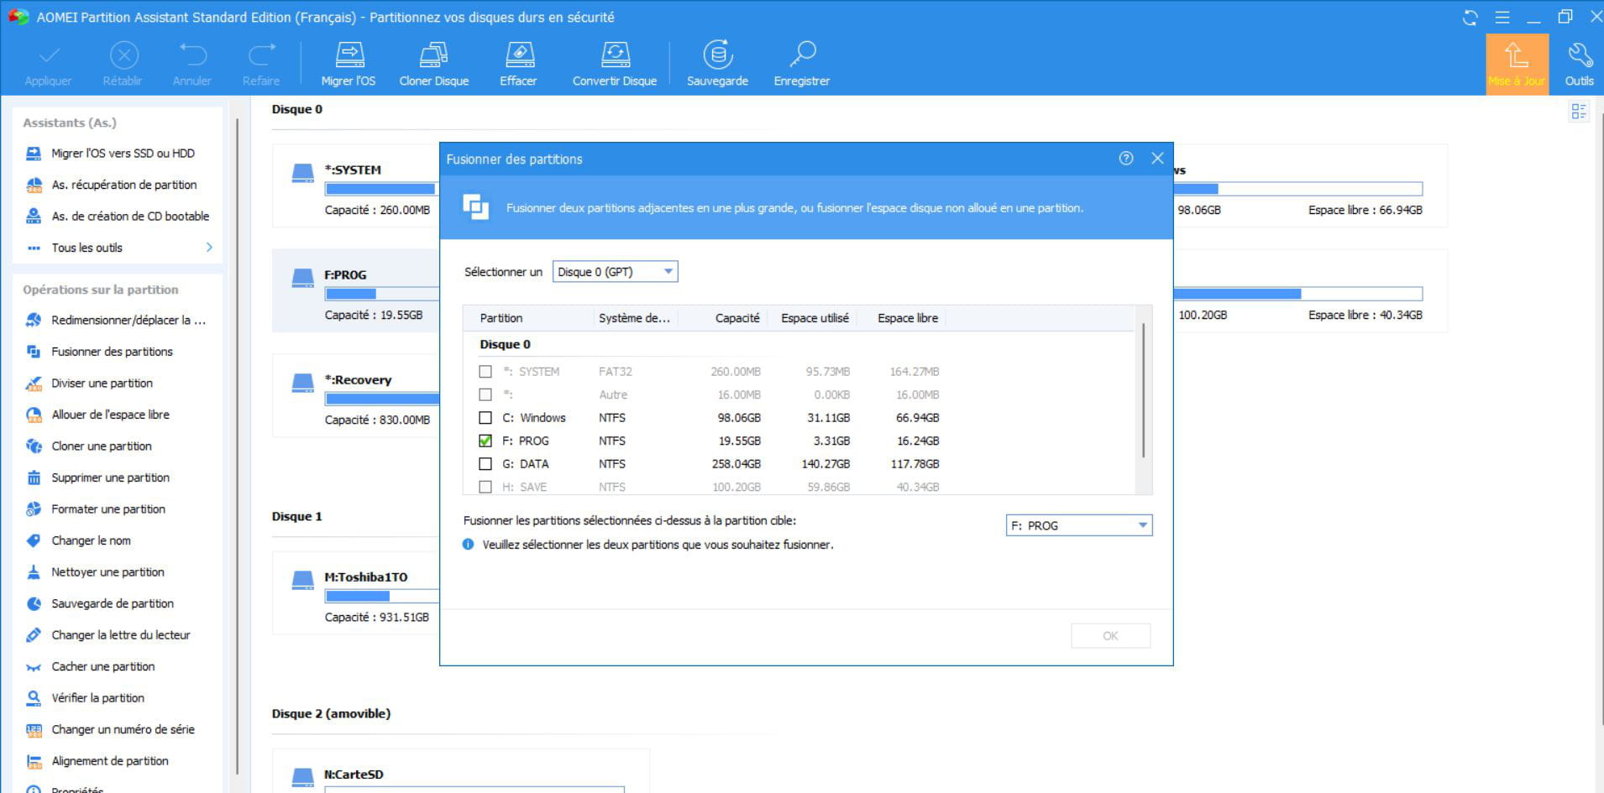This screenshot has width=1604, height=793.
Task: Choose Supprimer une partition
Action: click(x=110, y=477)
